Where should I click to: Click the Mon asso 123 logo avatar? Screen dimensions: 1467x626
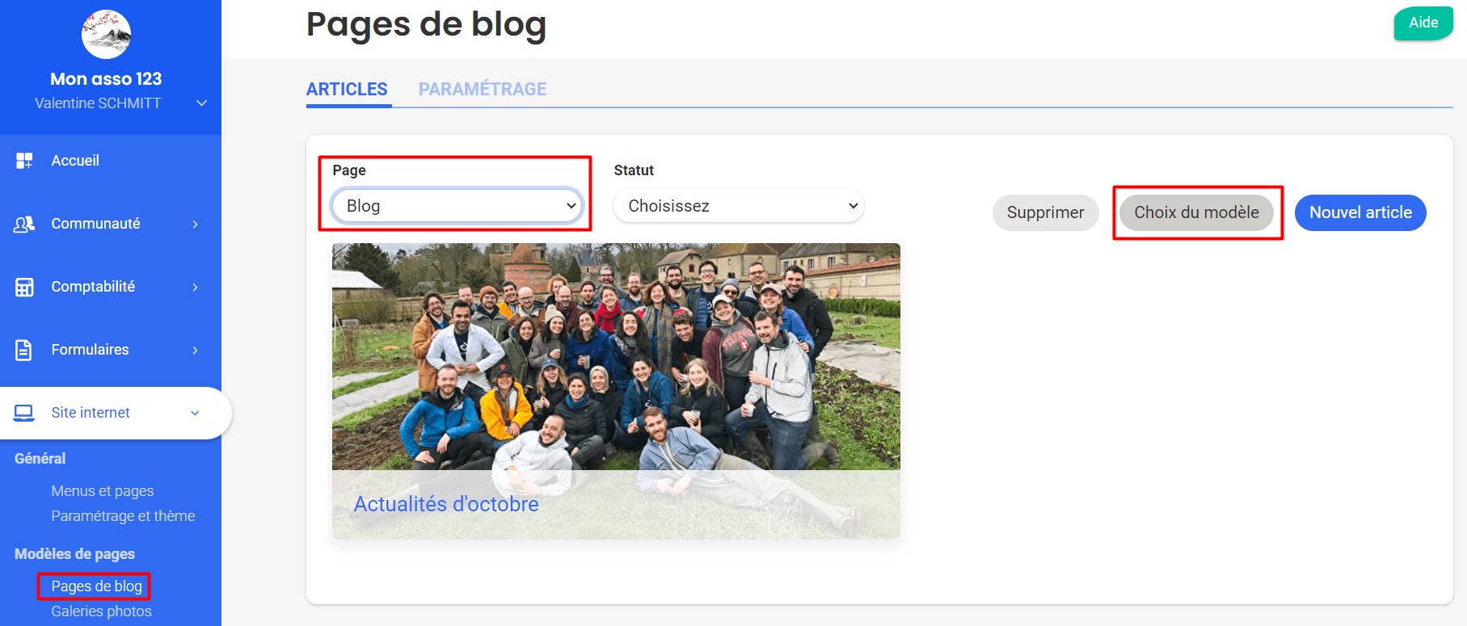click(x=106, y=35)
